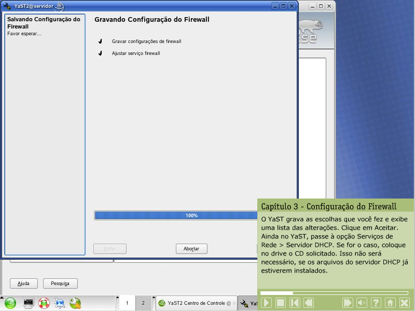Open the lifebuoy help center icon
The width and height of the screenshot is (415, 311).
pyautogui.click(x=44, y=303)
